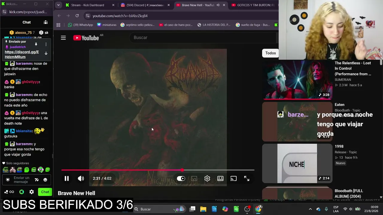Unpin the pinned Kick chat message
The width and height of the screenshot is (383, 215).
[x=36, y=44]
